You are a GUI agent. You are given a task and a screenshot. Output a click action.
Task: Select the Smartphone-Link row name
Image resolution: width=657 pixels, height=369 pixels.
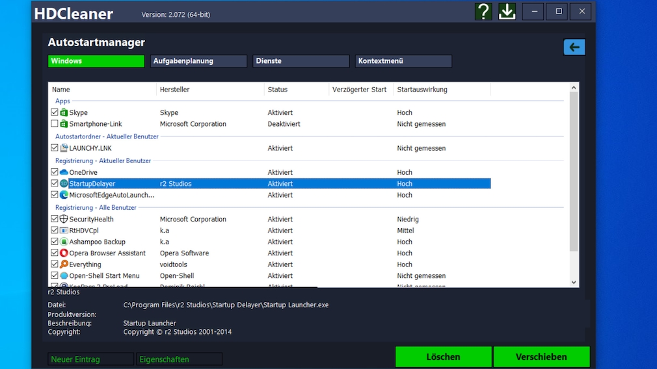[96, 124]
